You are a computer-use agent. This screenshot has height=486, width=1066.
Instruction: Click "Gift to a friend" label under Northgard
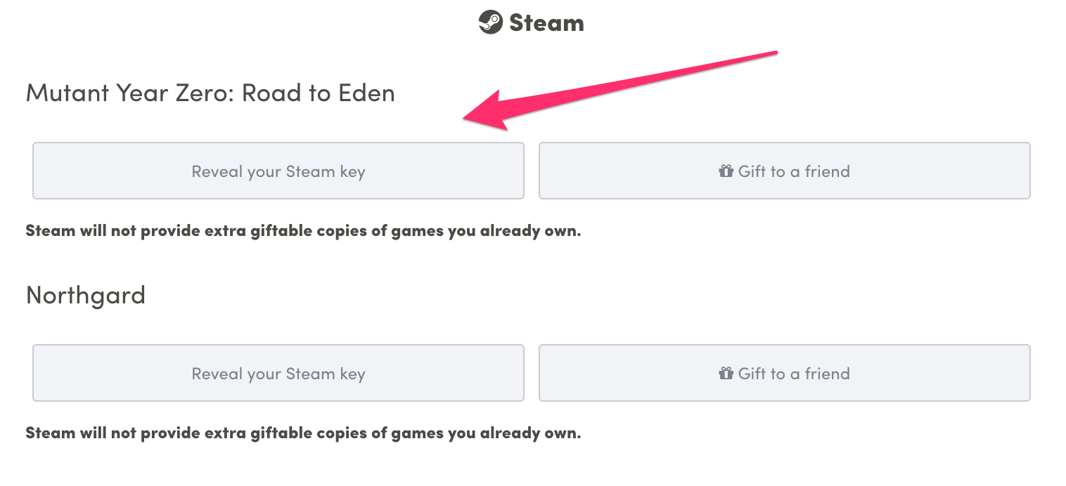(794, 374)
